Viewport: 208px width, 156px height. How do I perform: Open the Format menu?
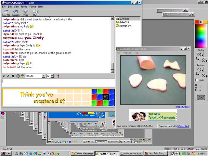click(x=32, y=6)
